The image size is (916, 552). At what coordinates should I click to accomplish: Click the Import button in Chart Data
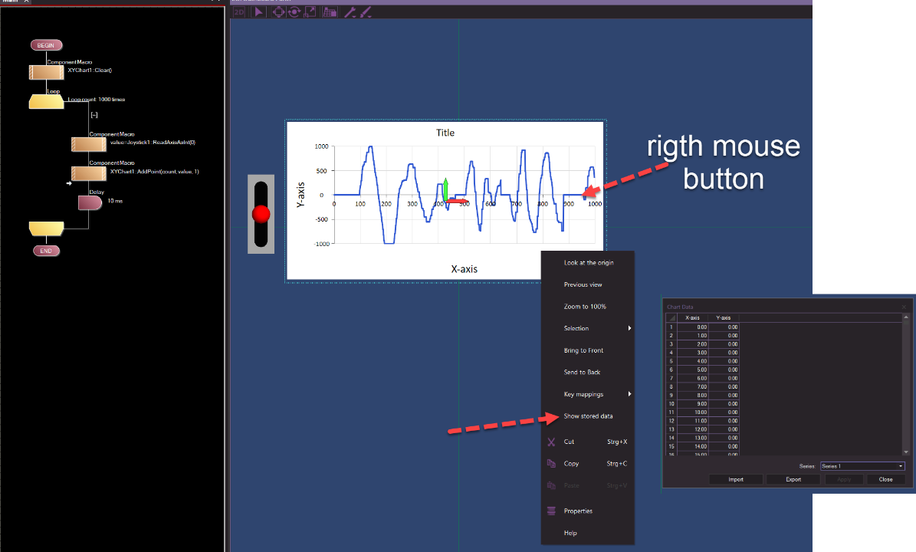point(736,479)
